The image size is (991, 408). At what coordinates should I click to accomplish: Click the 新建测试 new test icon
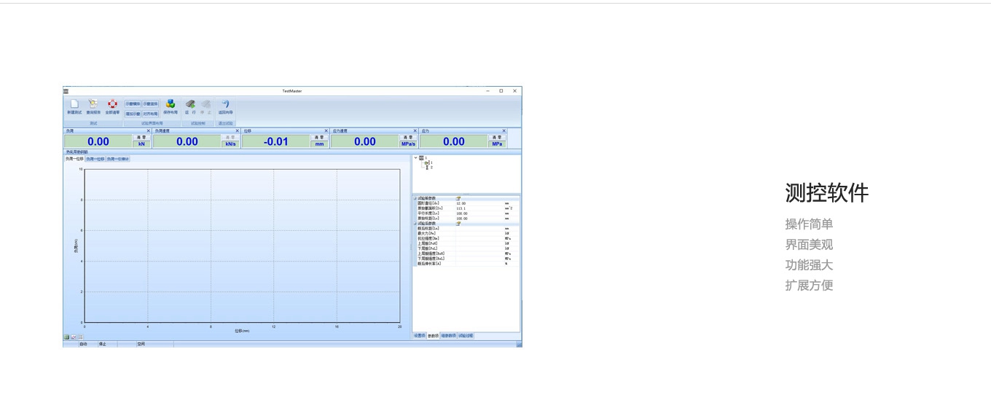pyautogui.click(x=74, y=104)
